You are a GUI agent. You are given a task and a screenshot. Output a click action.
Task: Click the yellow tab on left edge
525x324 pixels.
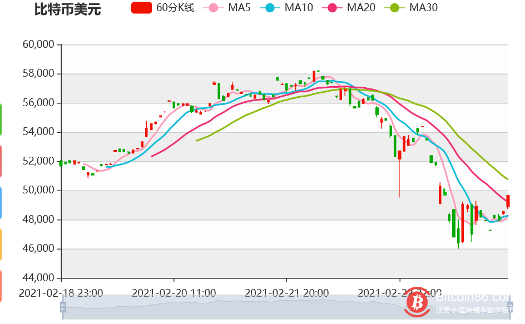click(x=1, y=245)
